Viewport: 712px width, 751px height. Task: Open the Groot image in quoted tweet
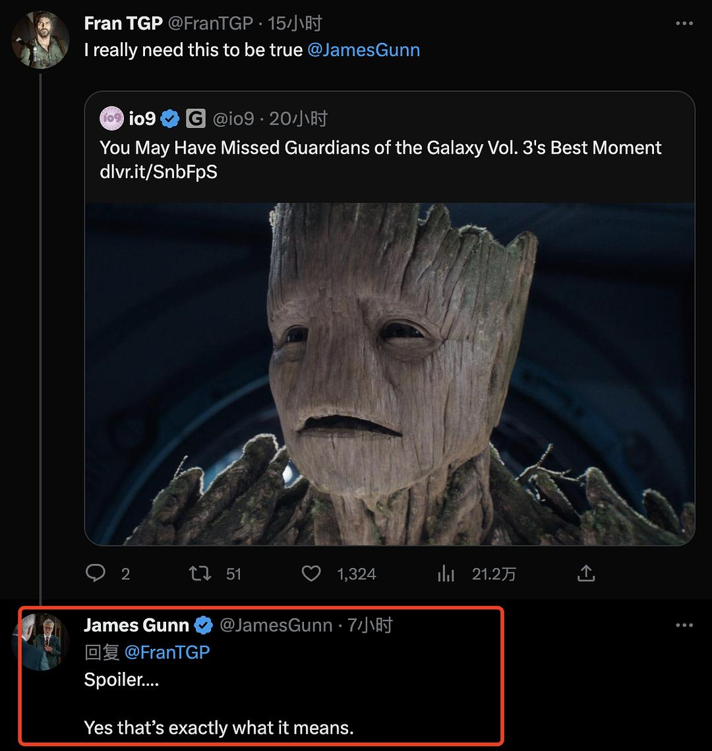tap(389, 373)
